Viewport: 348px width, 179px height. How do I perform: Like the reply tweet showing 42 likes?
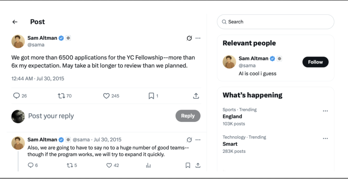point(109,165)
